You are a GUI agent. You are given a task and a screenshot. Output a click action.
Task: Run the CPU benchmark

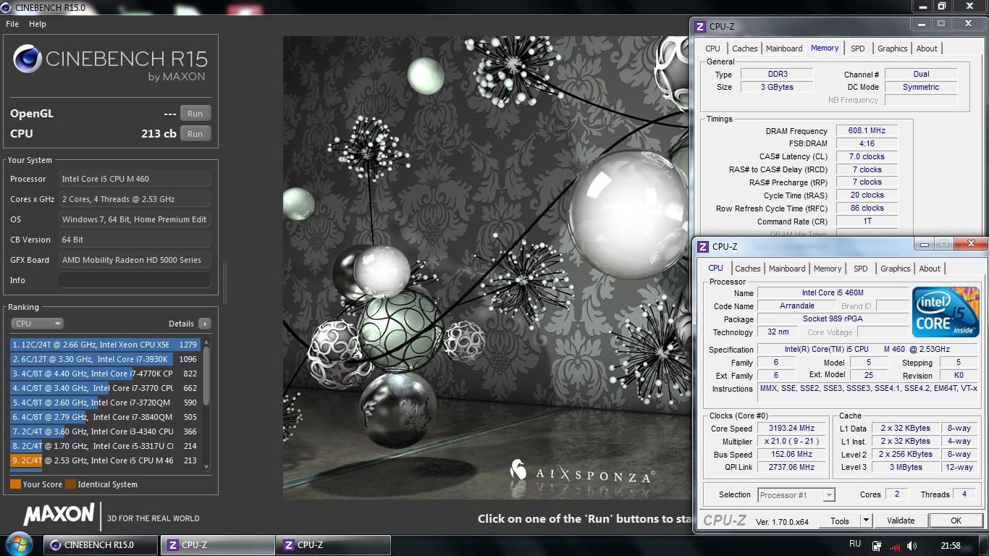click(x=195, y=134)
